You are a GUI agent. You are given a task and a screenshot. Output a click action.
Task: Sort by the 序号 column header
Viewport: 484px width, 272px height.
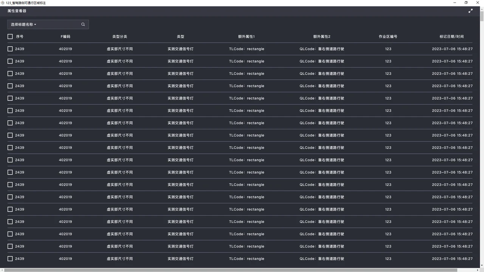tap(20, 37)
